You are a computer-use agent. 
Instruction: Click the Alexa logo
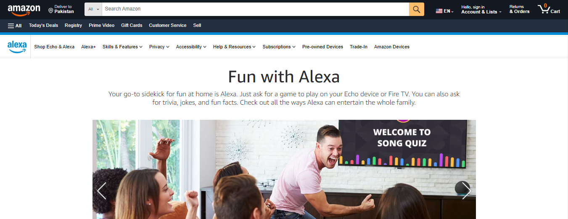[x=17, y=47]
